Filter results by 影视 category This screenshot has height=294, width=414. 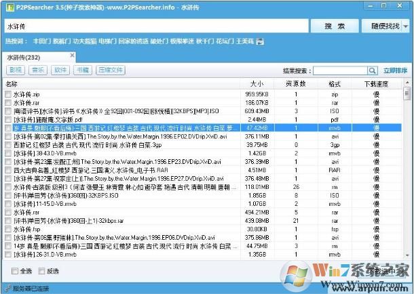point(16,70)
